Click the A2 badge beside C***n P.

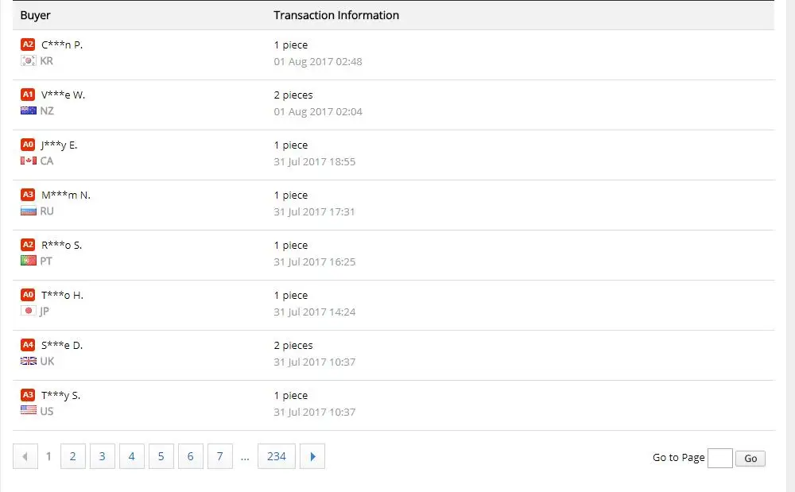[x=28, y=45]
